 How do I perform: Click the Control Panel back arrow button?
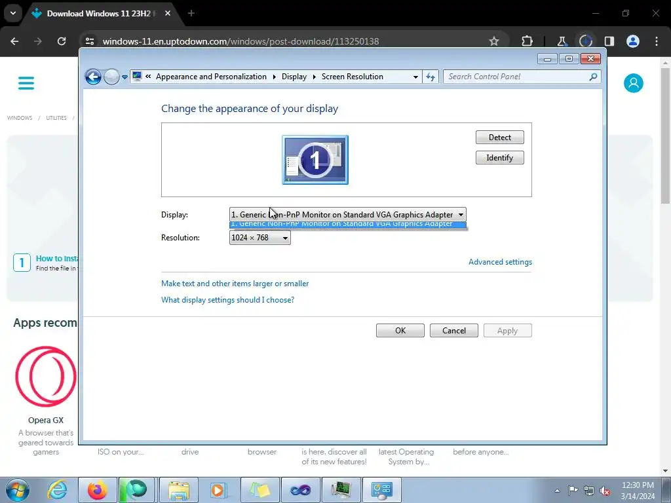[x=93, y=77]
